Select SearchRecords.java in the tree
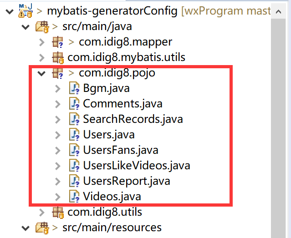291x238 pixels. tap(133, 119)
